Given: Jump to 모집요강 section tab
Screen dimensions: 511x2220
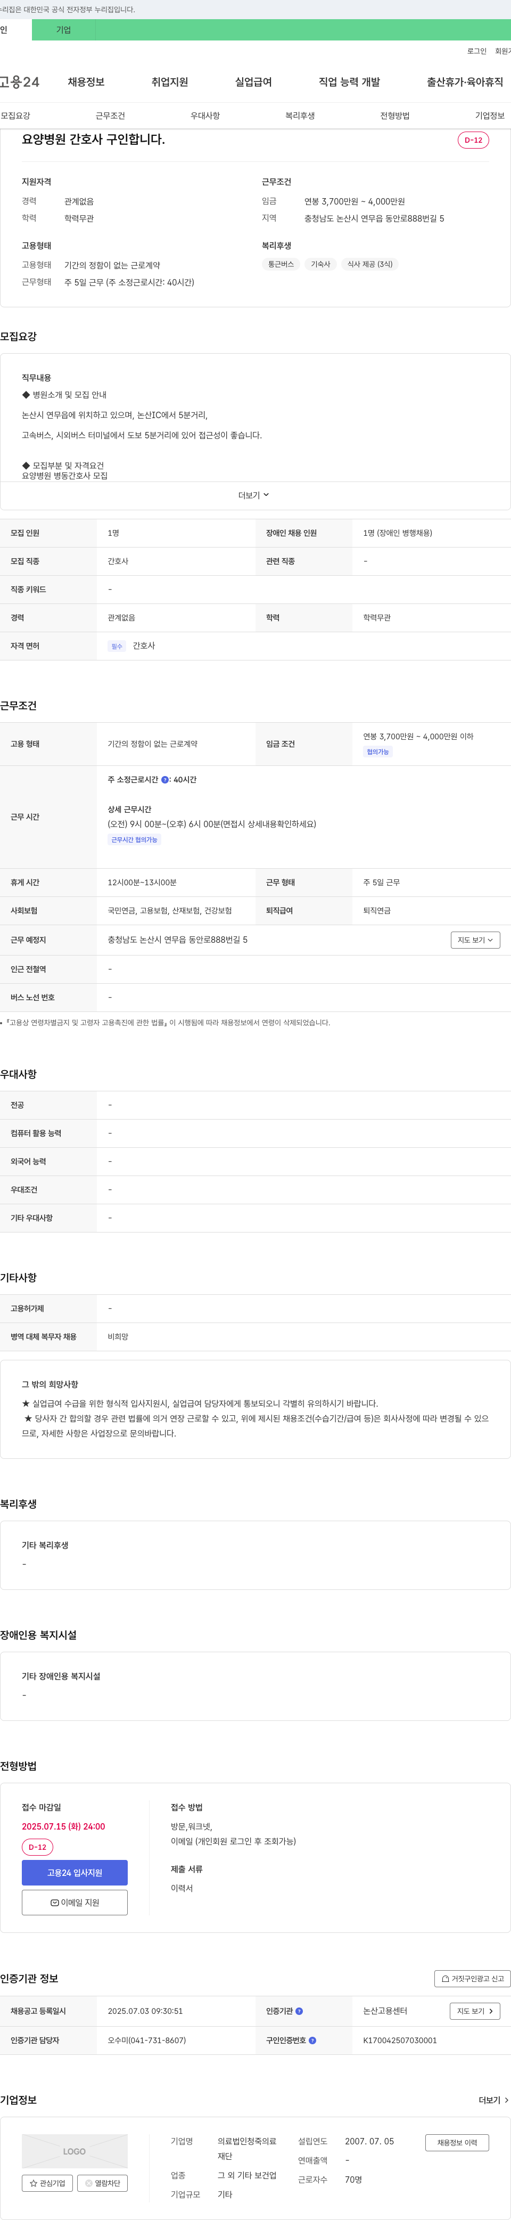Looking at the screenshot, I should (15, 116).
